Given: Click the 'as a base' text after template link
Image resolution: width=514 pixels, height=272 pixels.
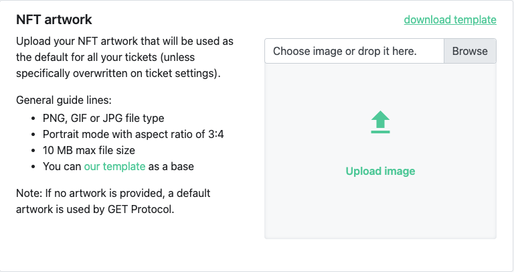Looking at the screenshot, I should [171, 166].
